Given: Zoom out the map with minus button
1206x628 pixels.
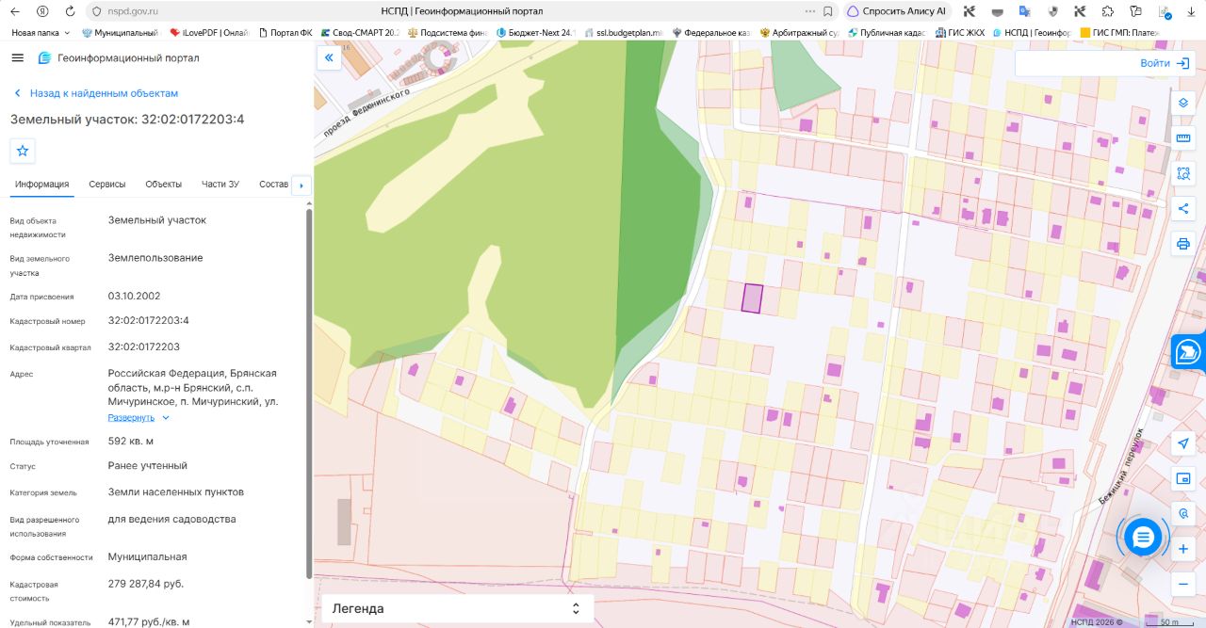Looking at the screenshot, I should pos(1183,585).
